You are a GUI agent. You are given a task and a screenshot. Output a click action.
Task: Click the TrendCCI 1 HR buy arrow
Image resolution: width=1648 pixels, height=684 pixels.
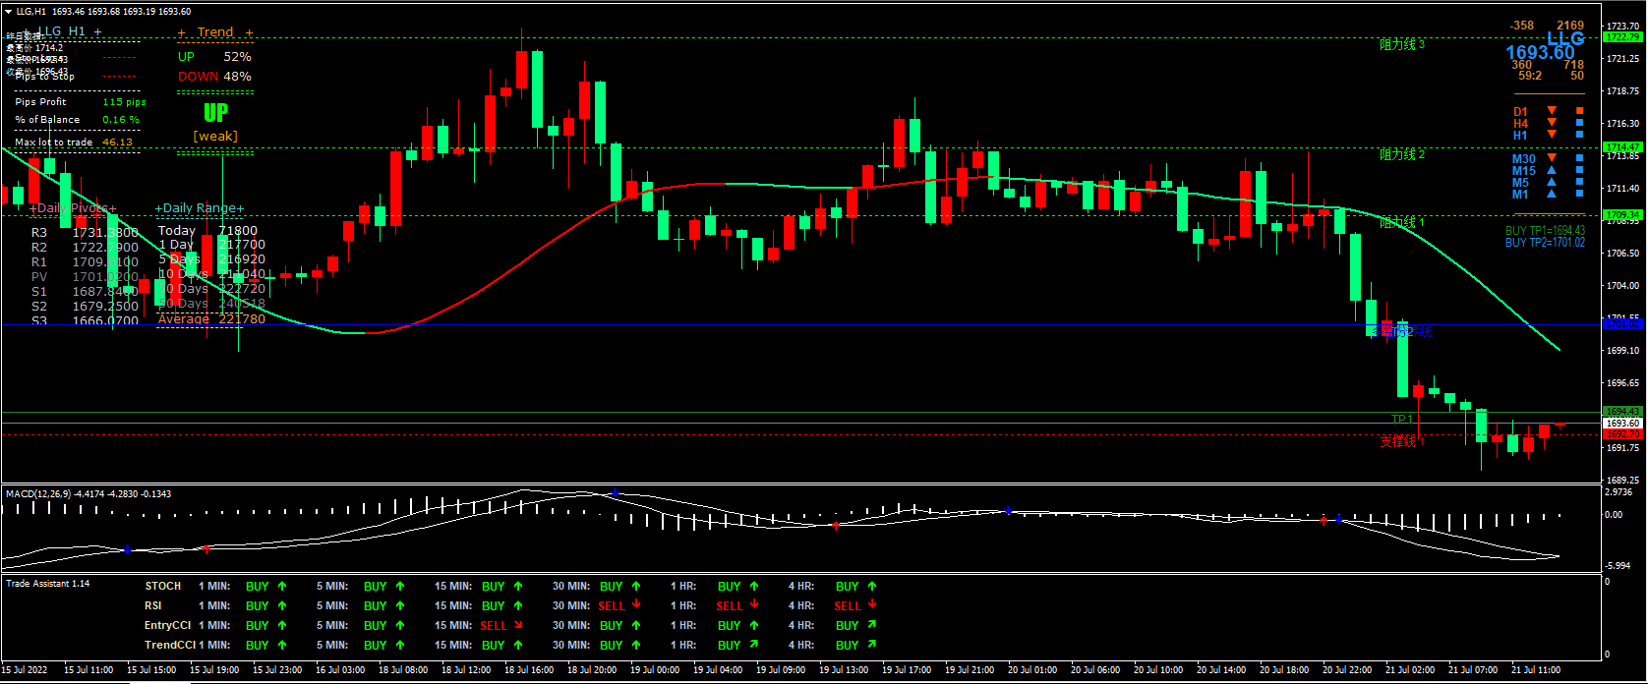click(754, 645)
